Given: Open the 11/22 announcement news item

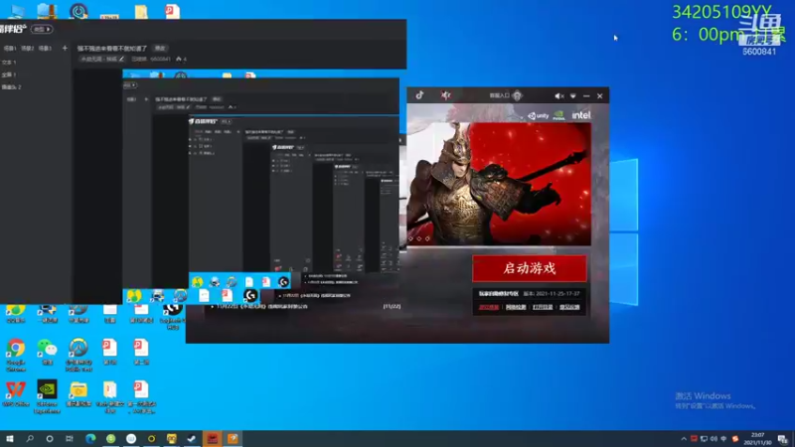Looking at the screenshot, I should coord(307,306).
